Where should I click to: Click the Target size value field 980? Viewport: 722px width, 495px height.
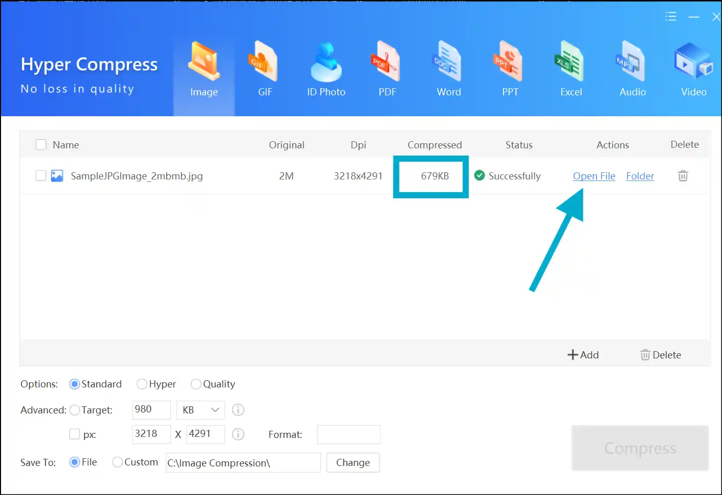pos(152,410)
